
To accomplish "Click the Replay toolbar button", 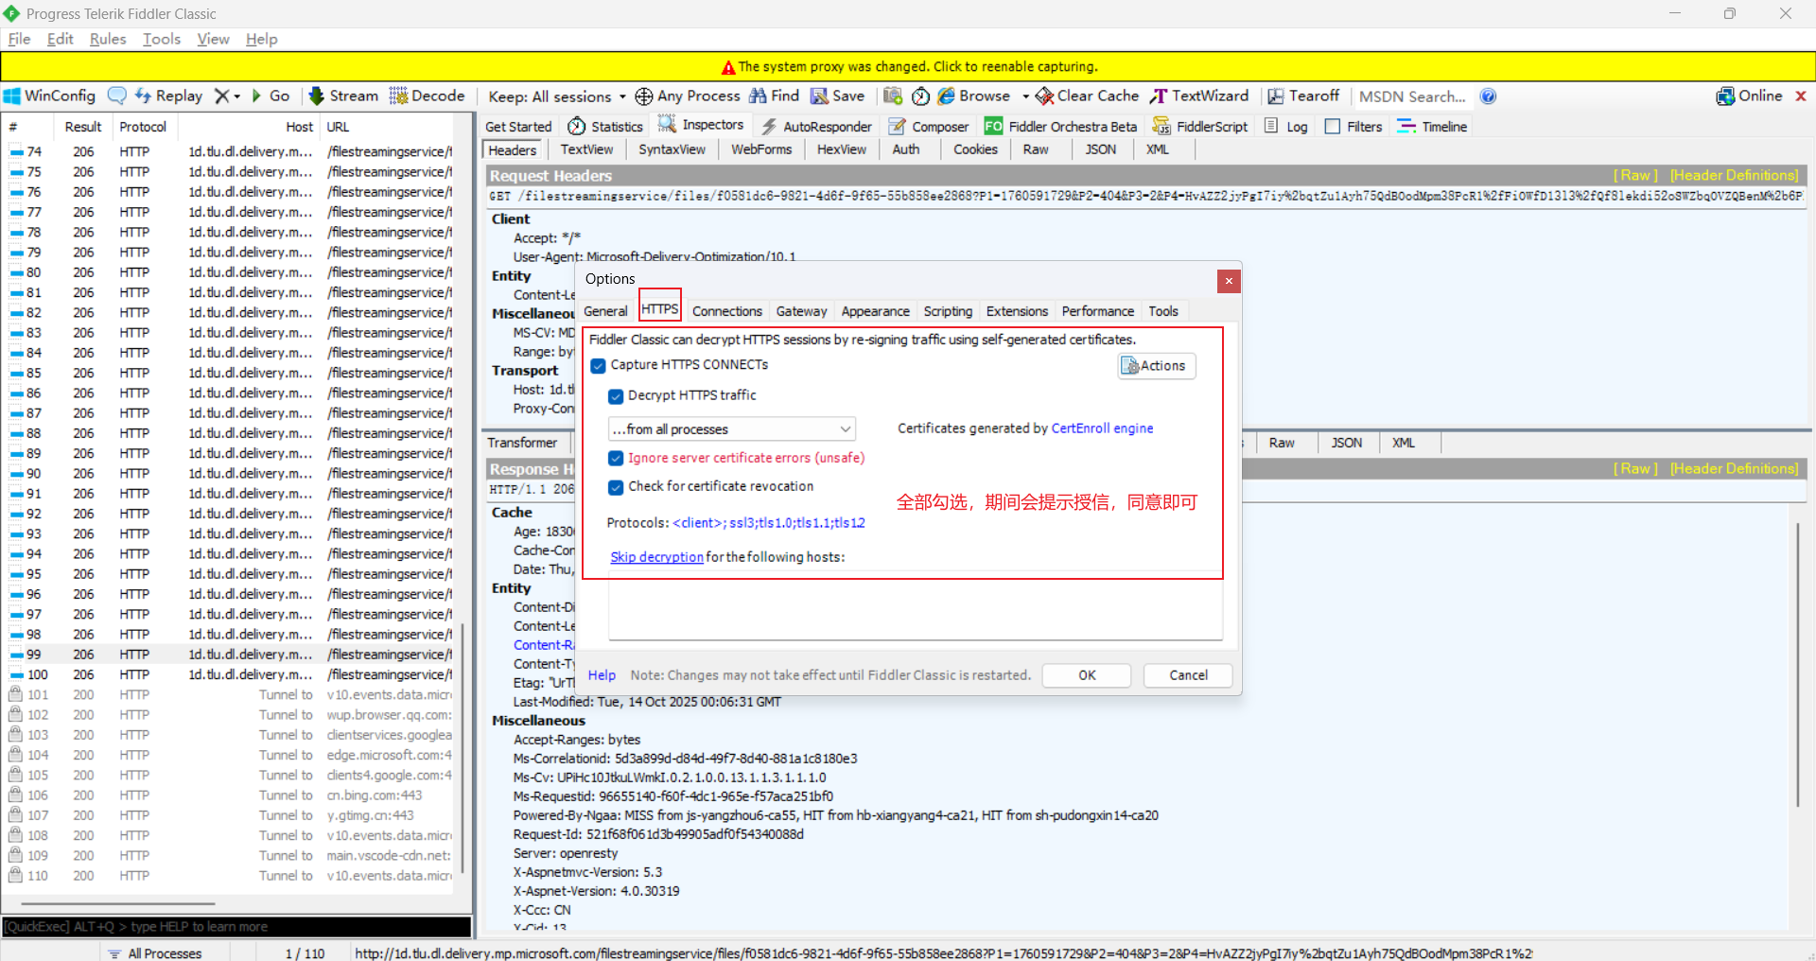I will click(x=168, y=96).
